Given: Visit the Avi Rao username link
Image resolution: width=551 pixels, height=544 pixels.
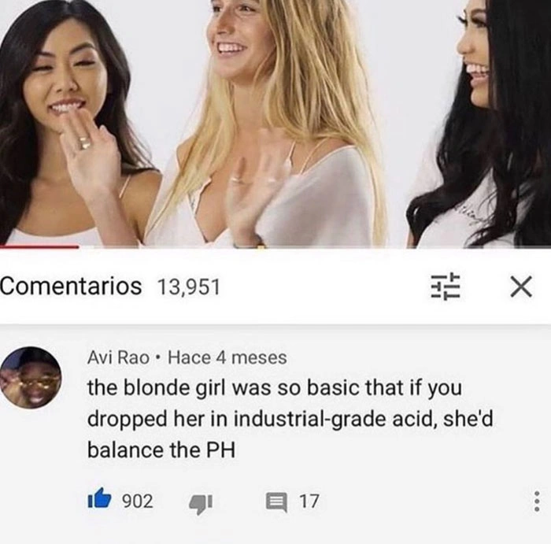Looking at the screenshot, I should click(x=118, y=357).
